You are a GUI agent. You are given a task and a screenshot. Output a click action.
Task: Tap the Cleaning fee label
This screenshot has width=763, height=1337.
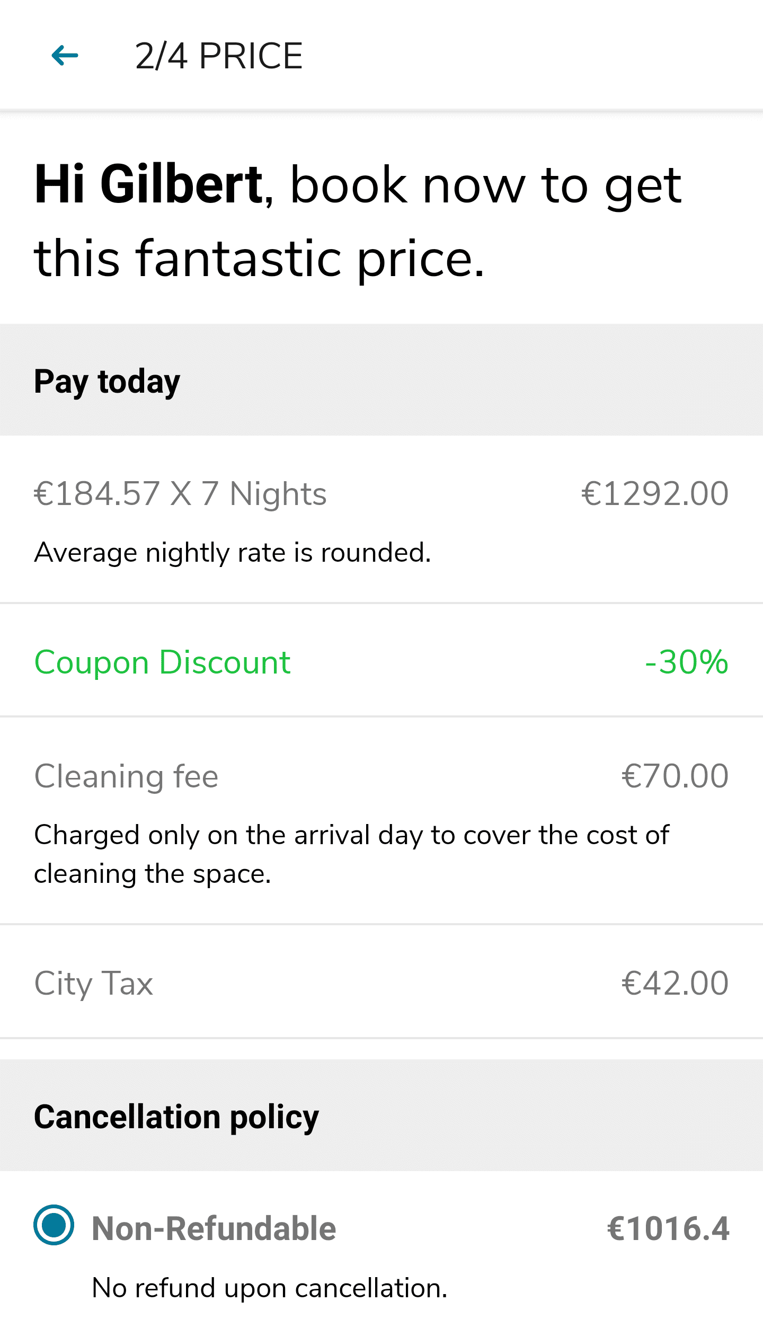(x=126, y=776)
